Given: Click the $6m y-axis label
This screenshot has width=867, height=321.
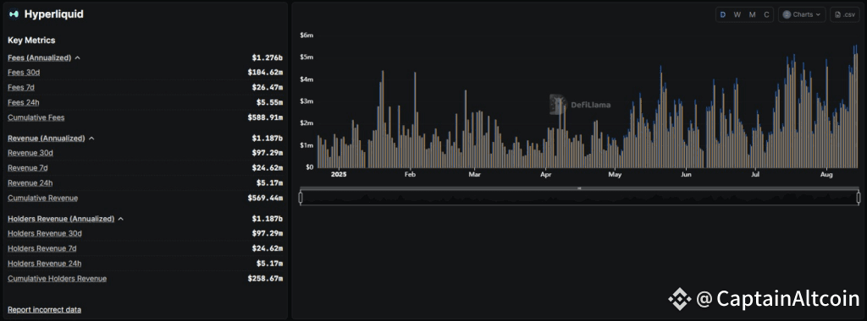Looking at the screenshot, I should [x=306, y=35].
